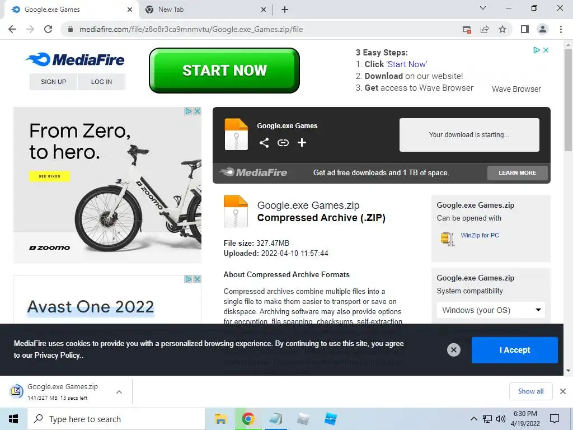Open the pop-up blocked icon in address bar
This screenshot has width=573, height=430.
(467, 30)
